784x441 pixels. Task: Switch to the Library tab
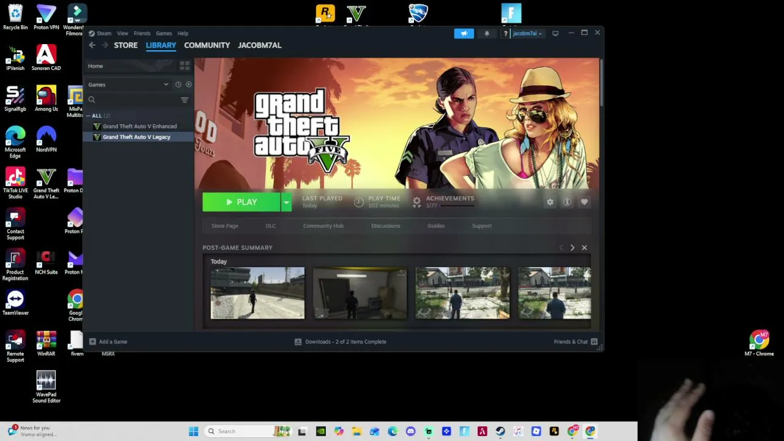160,45
